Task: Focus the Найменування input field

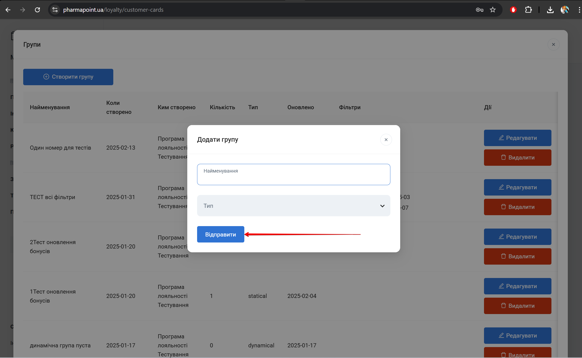Action: pyautogui.click(x=293, y=174)
